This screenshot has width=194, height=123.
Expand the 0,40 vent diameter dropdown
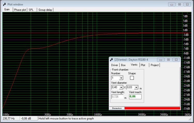pyautogui.click(x=121, y=88)
